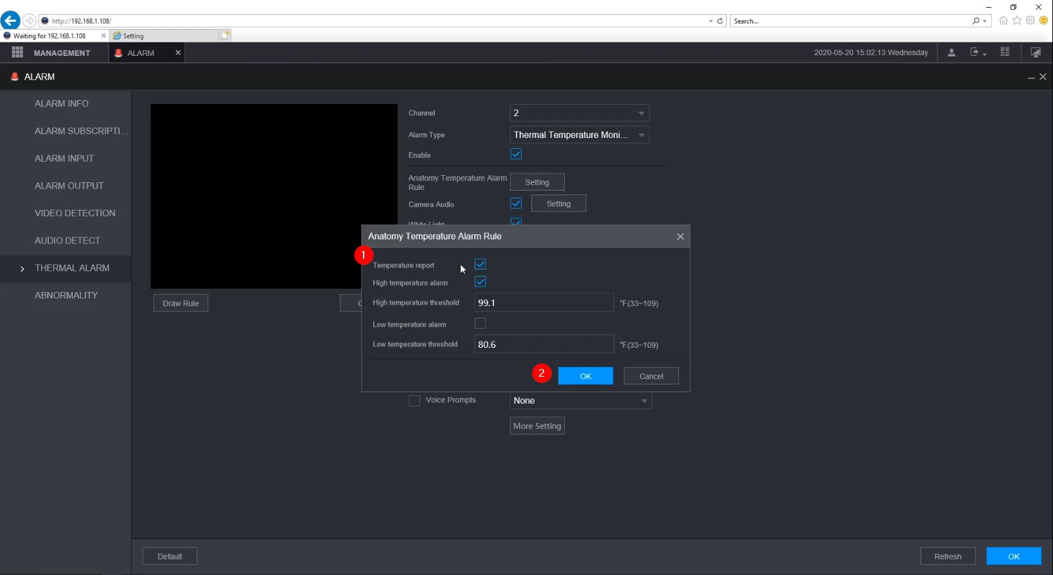The image size is (1053, 575).
Task: Toggle the Temperature report checkbox
Action: click(x=480, y=264)
